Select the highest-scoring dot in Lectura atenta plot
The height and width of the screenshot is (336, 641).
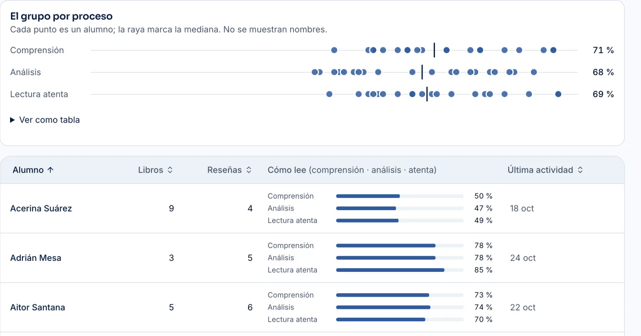558,94
